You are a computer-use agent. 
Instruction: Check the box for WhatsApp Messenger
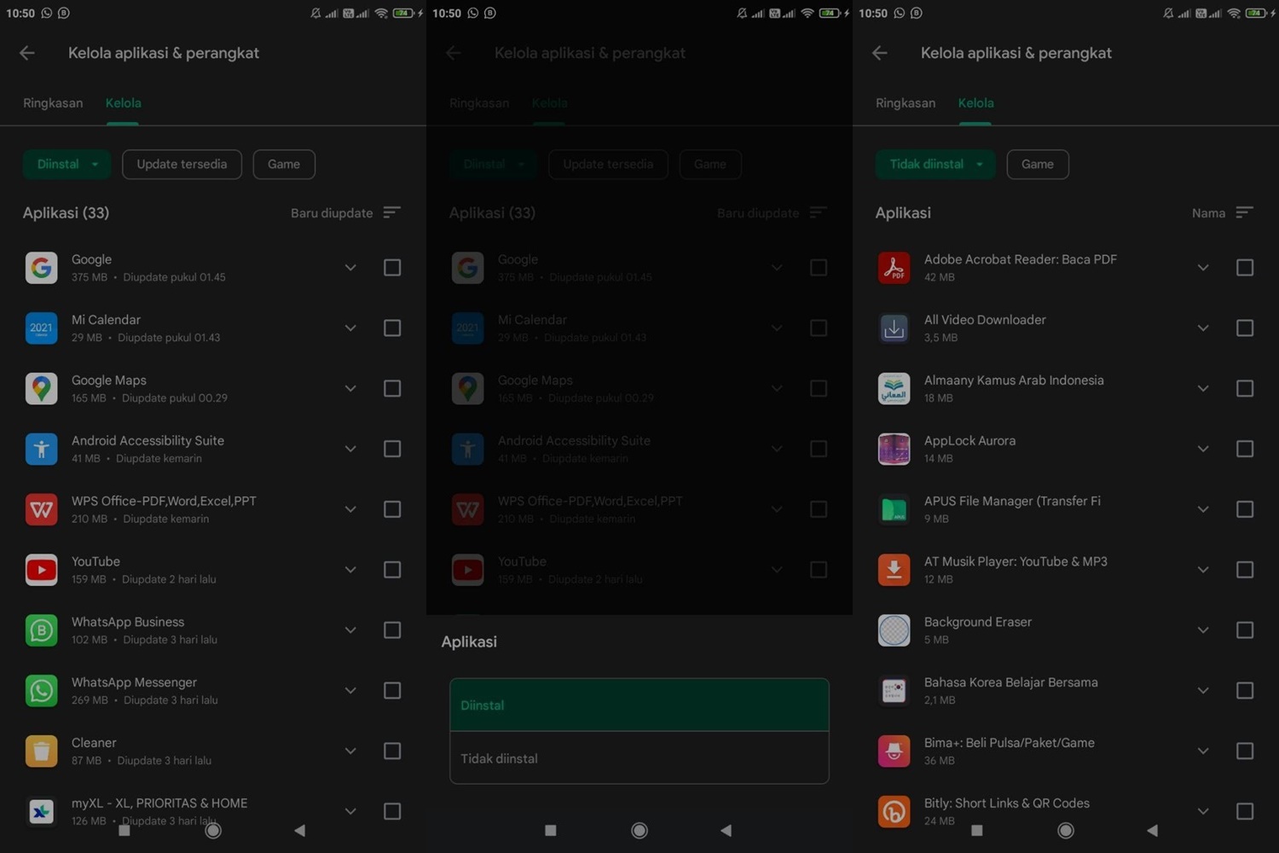(x=392, y=691)
